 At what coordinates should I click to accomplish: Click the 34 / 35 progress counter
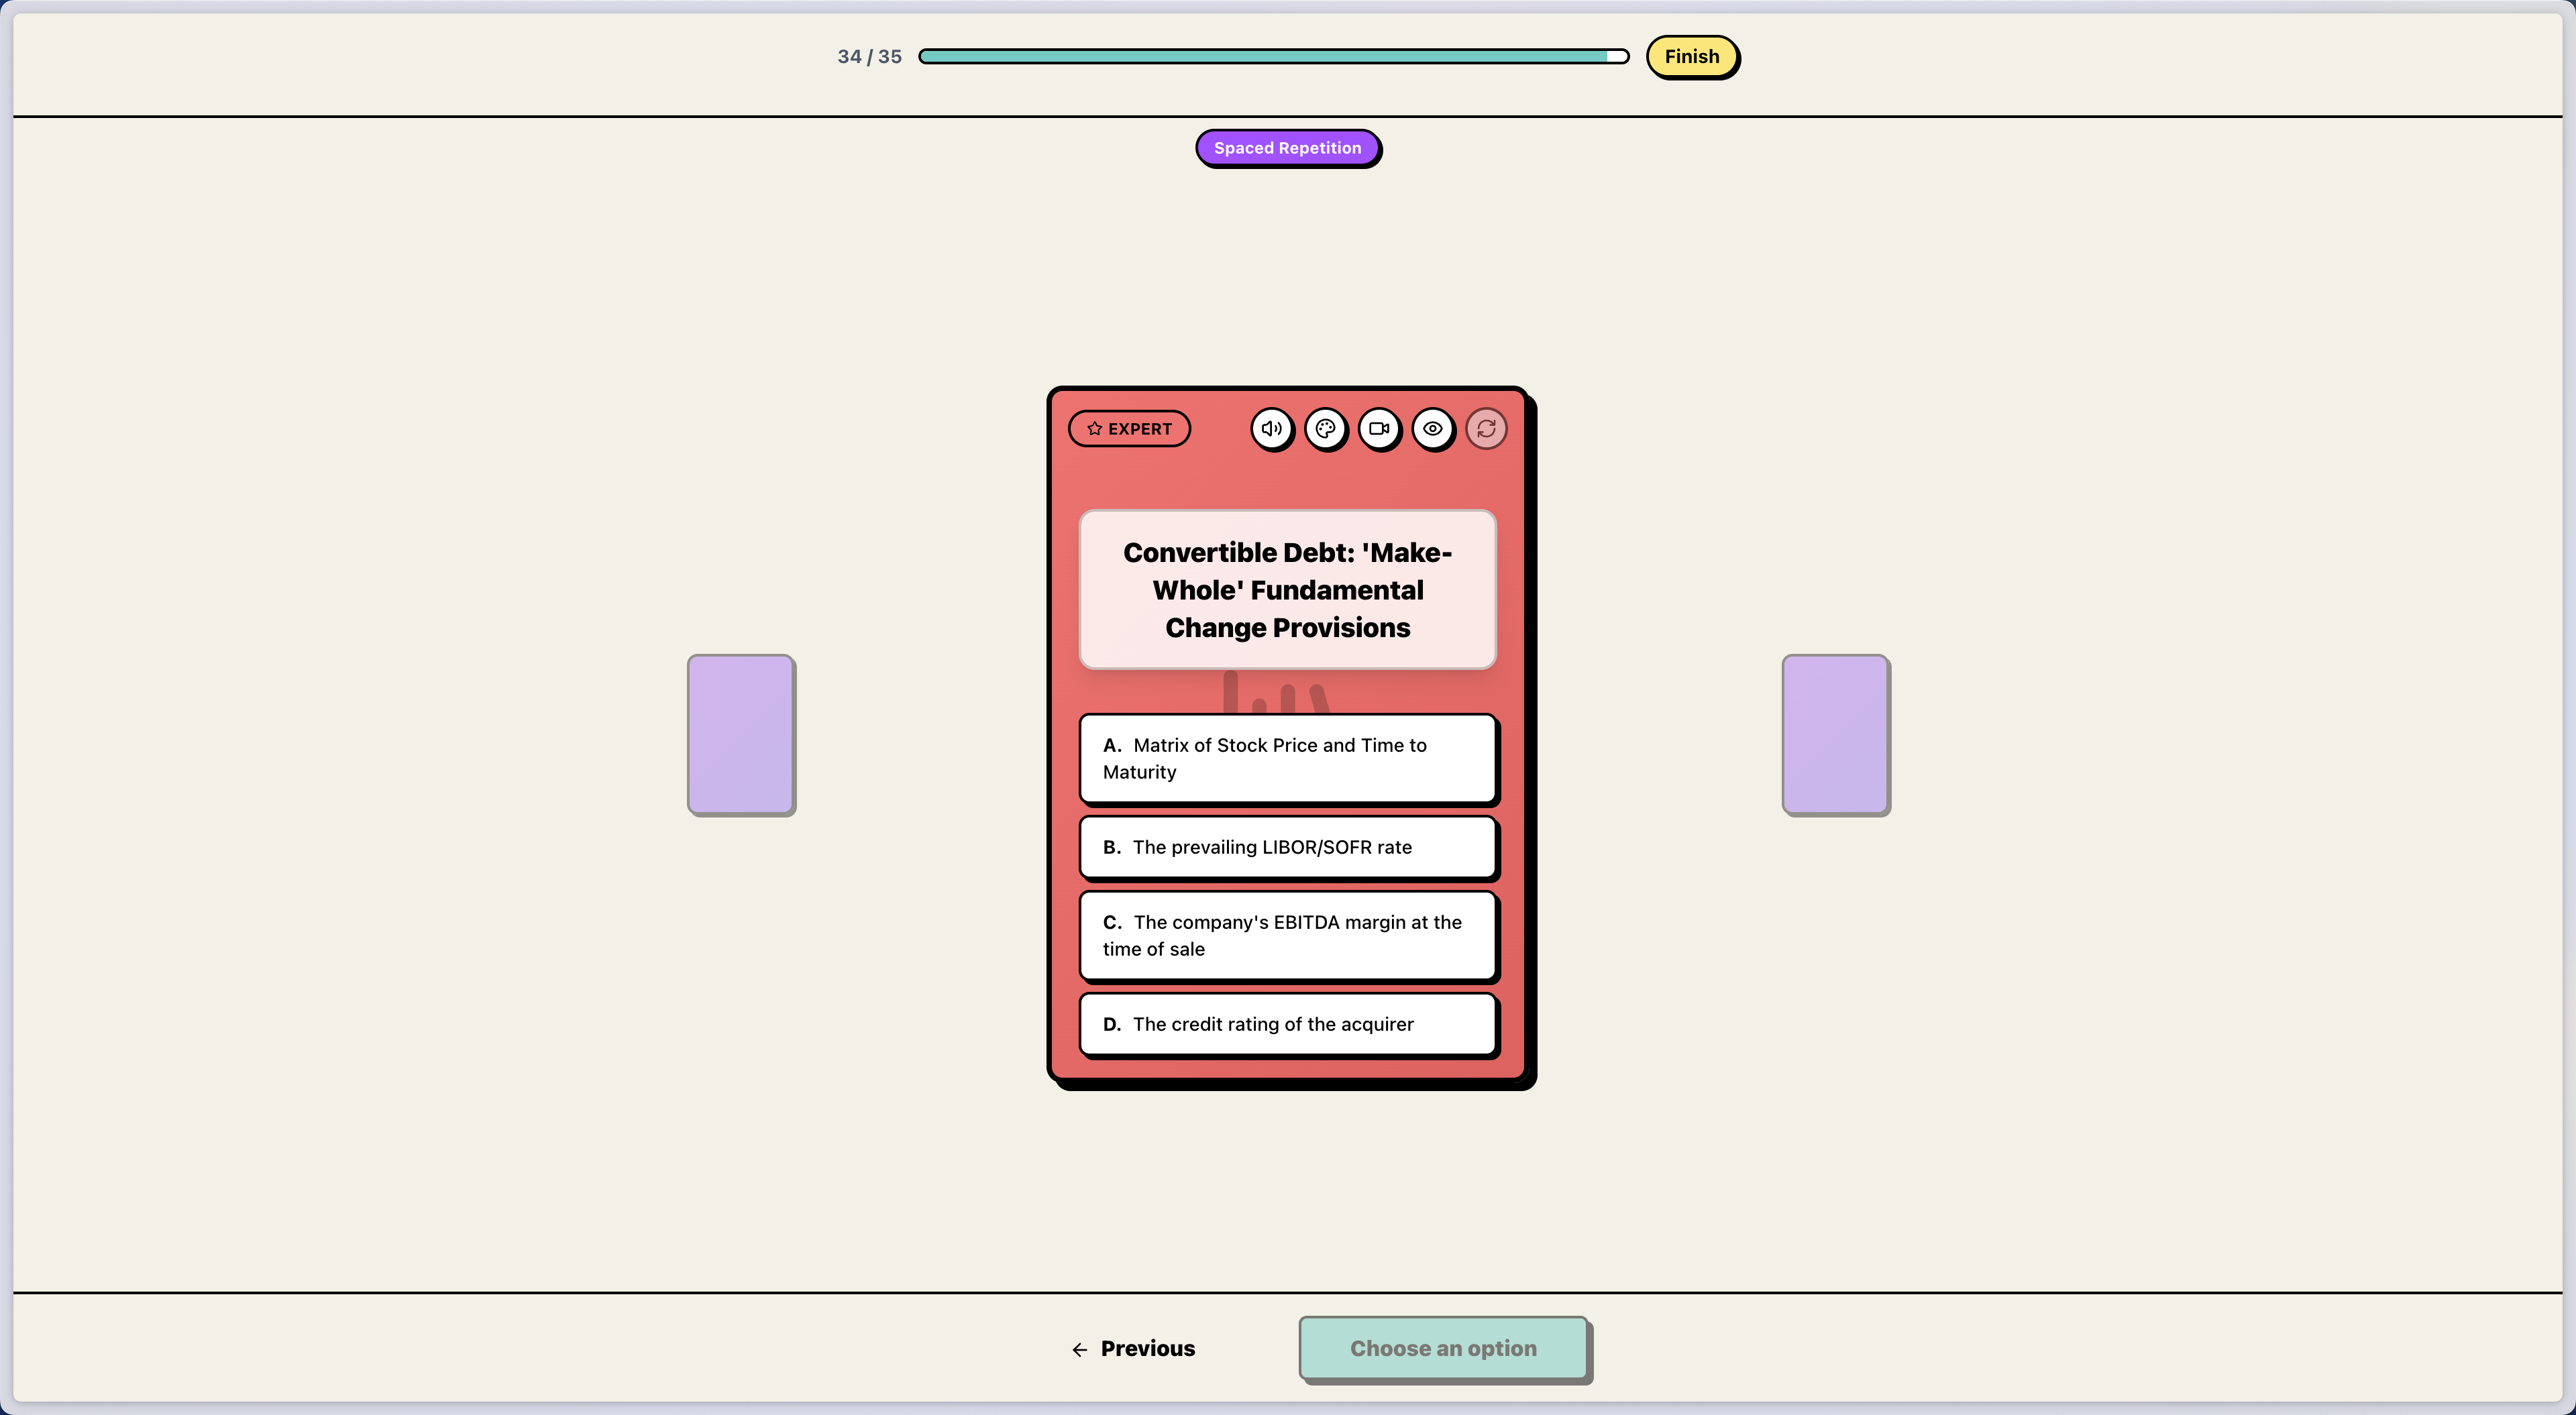tap(869, 57)
